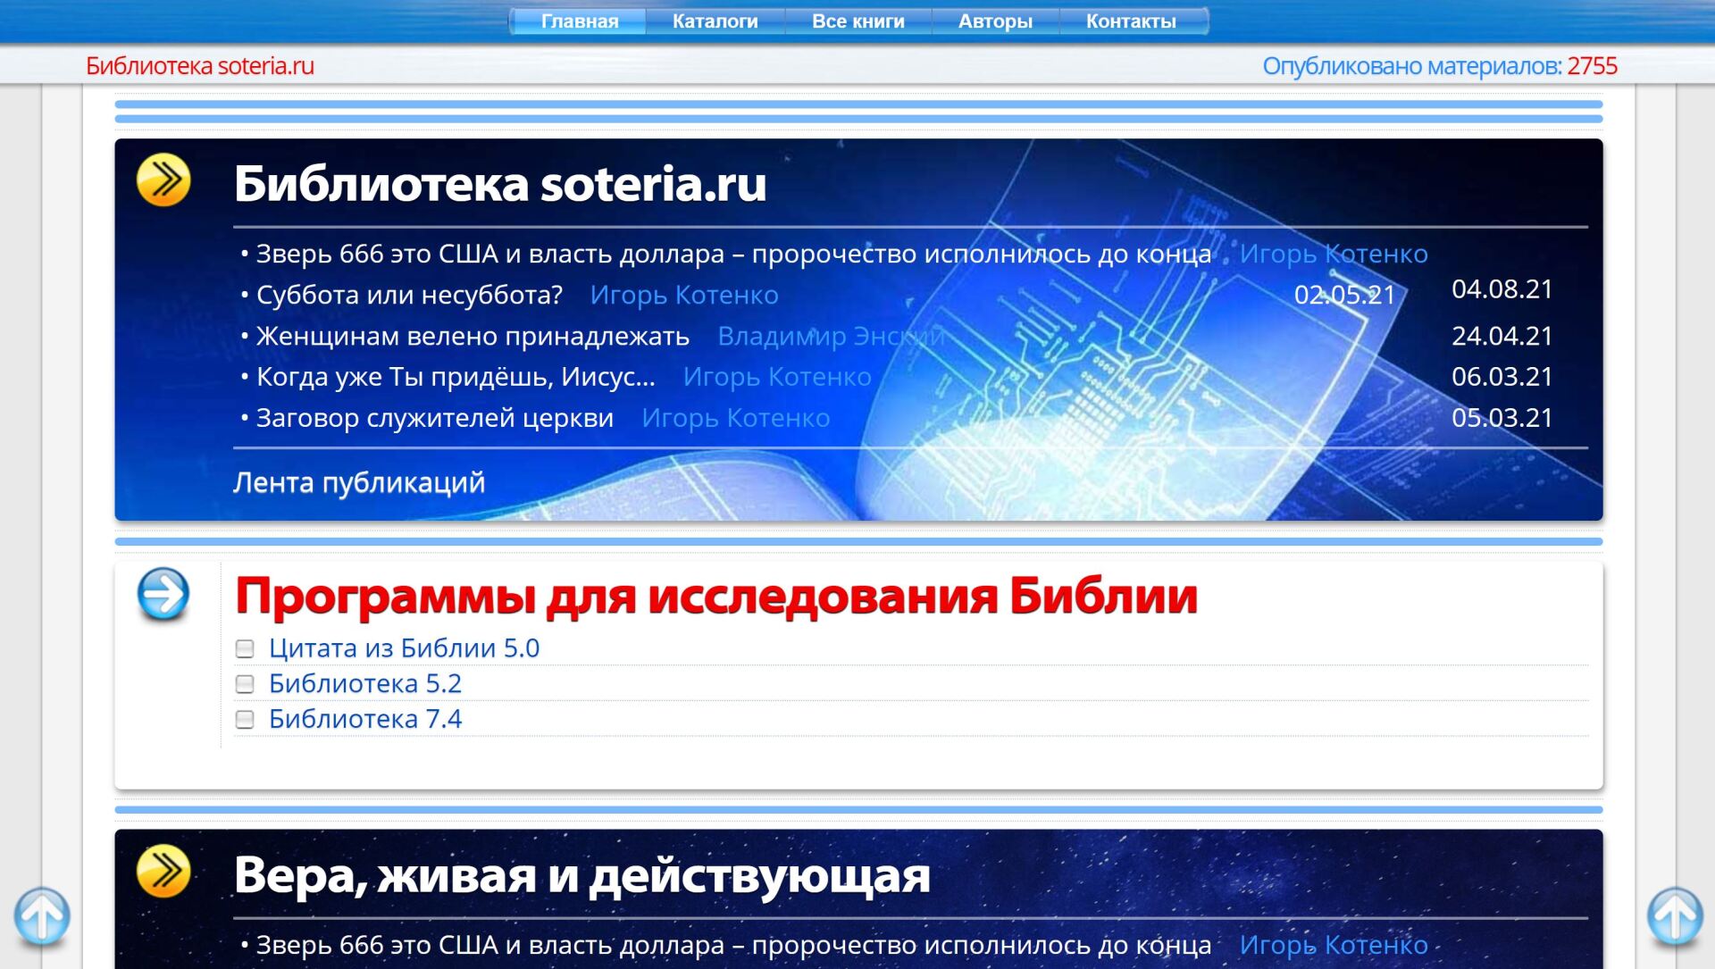The height and width of the screenshot is (969, 1715).
Task: Click the date 04.08.21
Action: (1502, 289)
